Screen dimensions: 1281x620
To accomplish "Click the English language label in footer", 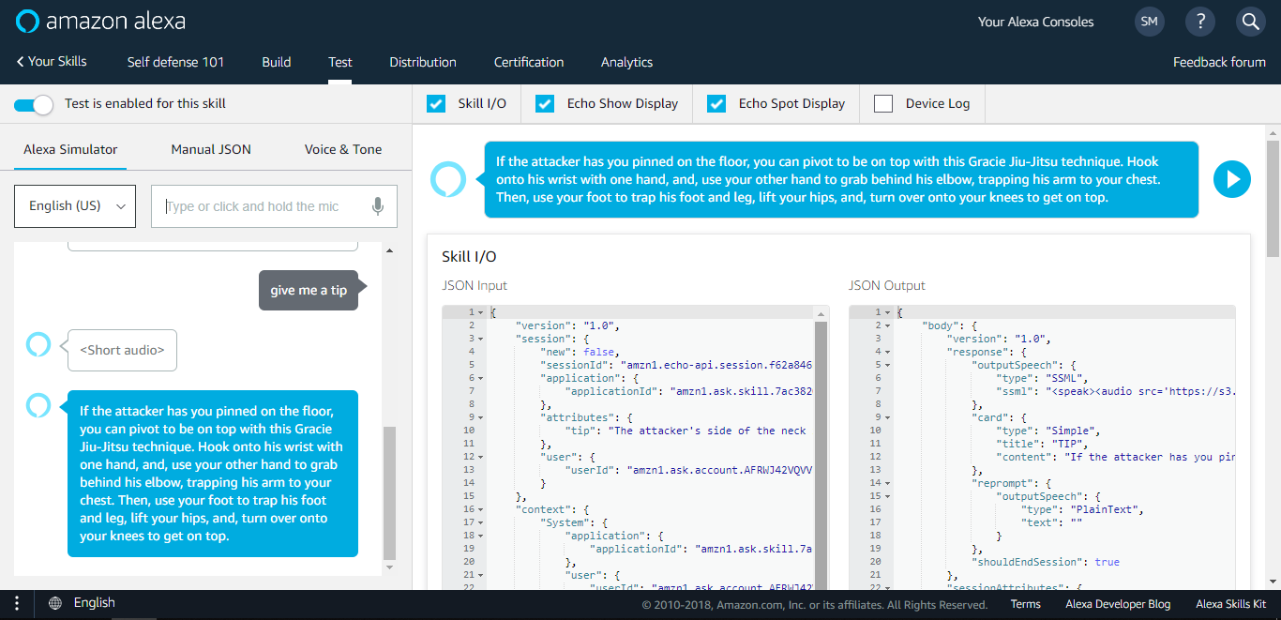I will click(94, 603).
